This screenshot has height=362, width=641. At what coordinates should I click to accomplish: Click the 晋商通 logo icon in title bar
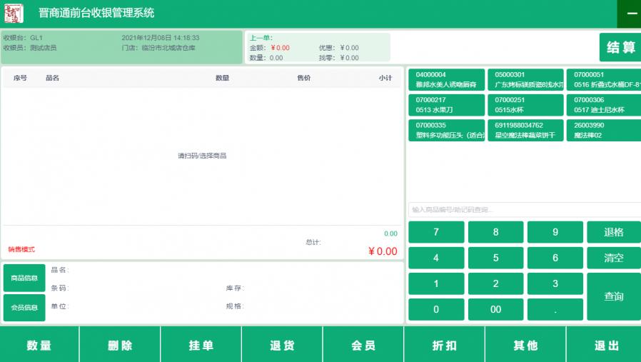pos(14,14)
